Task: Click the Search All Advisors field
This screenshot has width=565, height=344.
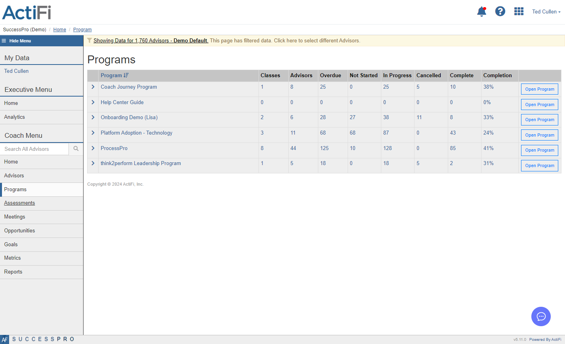Action: [34, 149]
